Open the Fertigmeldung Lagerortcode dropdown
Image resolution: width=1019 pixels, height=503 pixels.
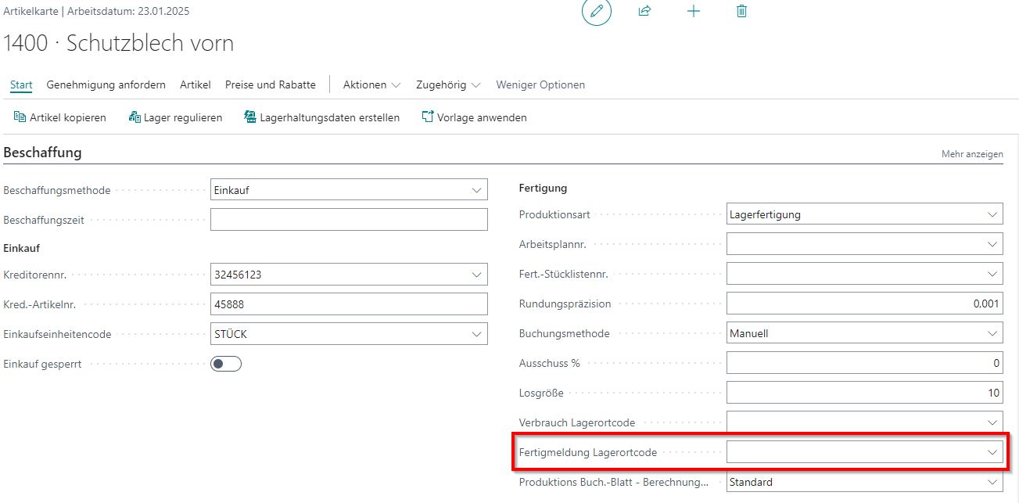pos(992,452)
